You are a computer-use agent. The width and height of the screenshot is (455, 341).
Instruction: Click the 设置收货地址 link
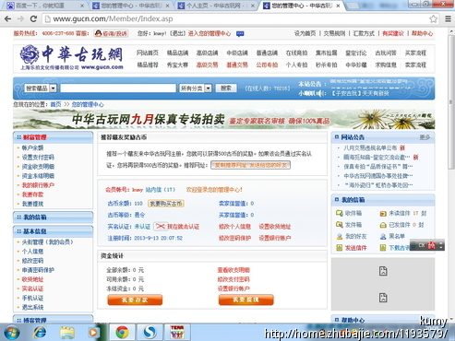(x=275, y=227)
